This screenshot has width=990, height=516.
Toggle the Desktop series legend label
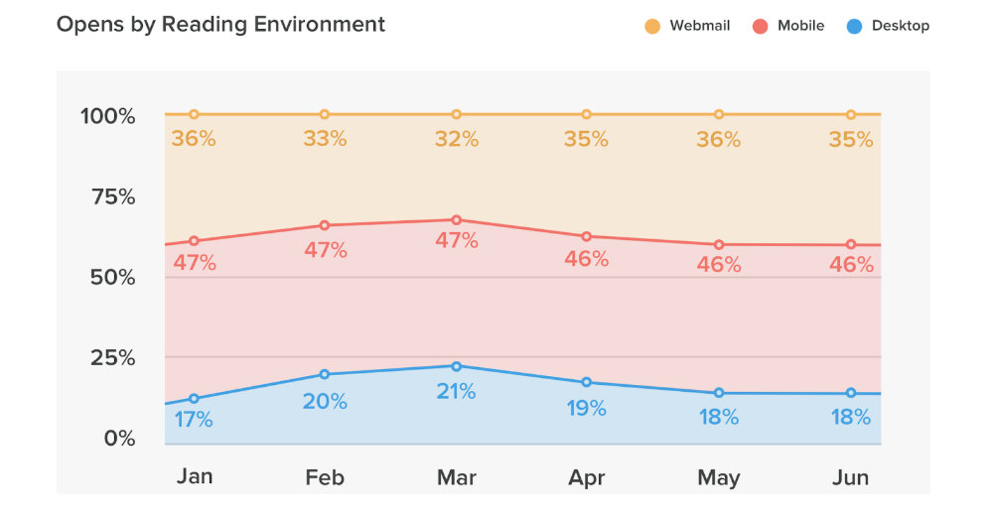point(900,26)
